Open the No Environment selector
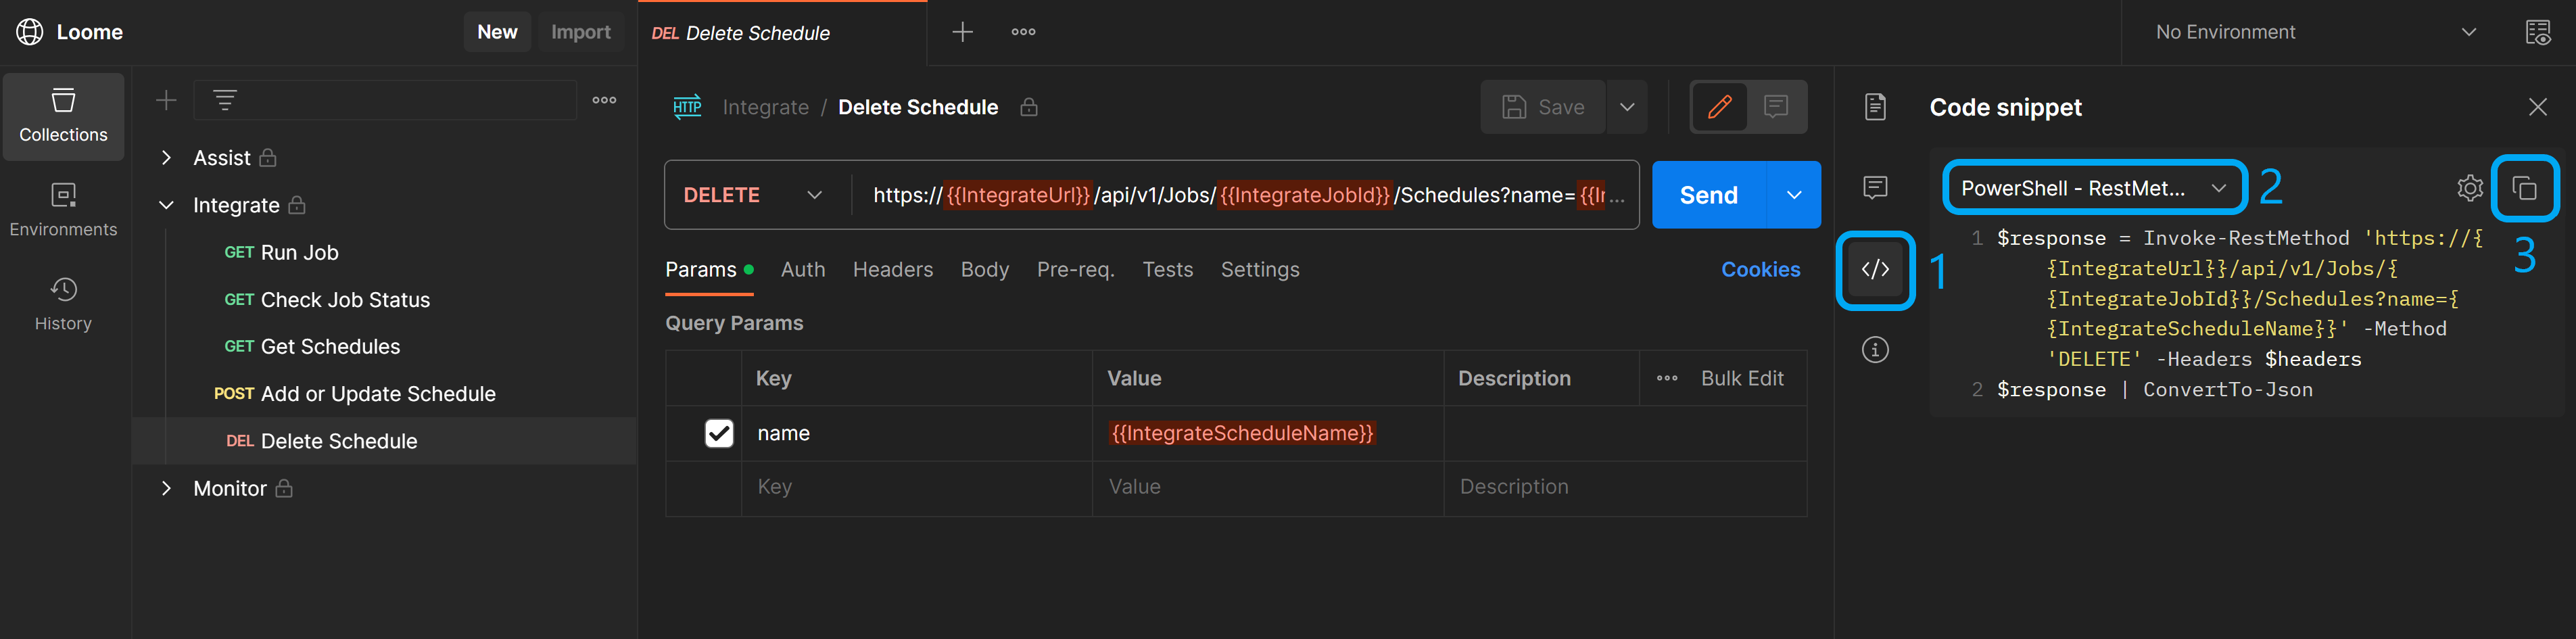This screenshot has width=2576, height=639. [2316, 32]
